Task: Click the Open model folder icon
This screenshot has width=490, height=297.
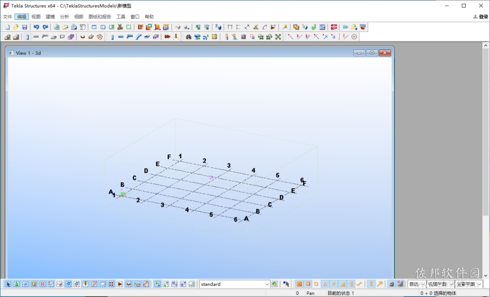Action: tap(16, 27)
